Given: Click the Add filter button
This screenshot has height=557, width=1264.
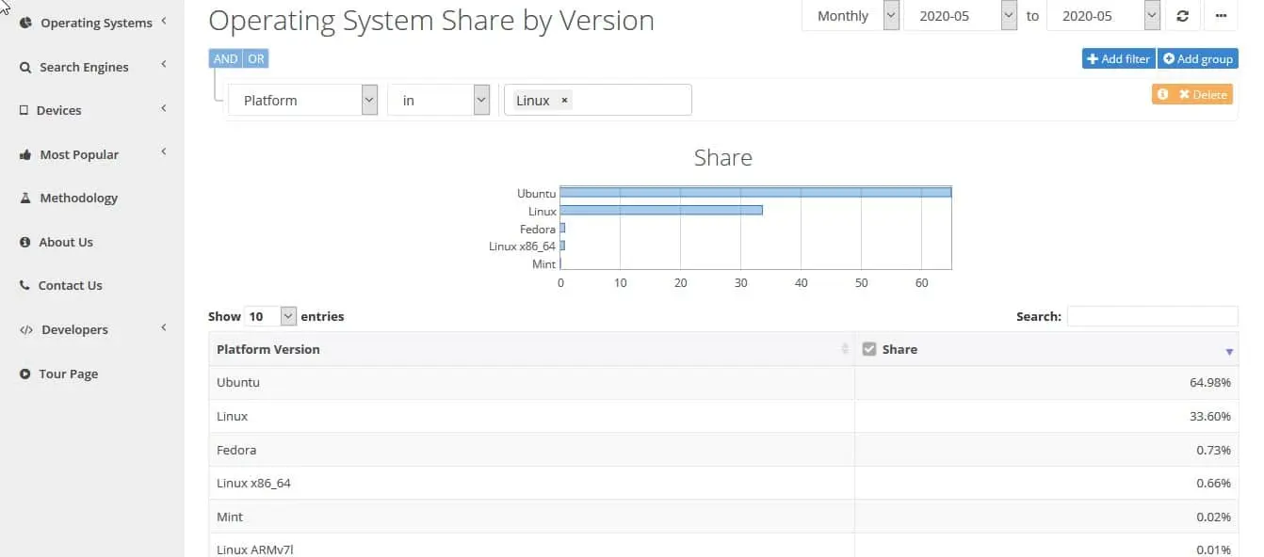Looking at the screenshot, I should (1119, 58).
